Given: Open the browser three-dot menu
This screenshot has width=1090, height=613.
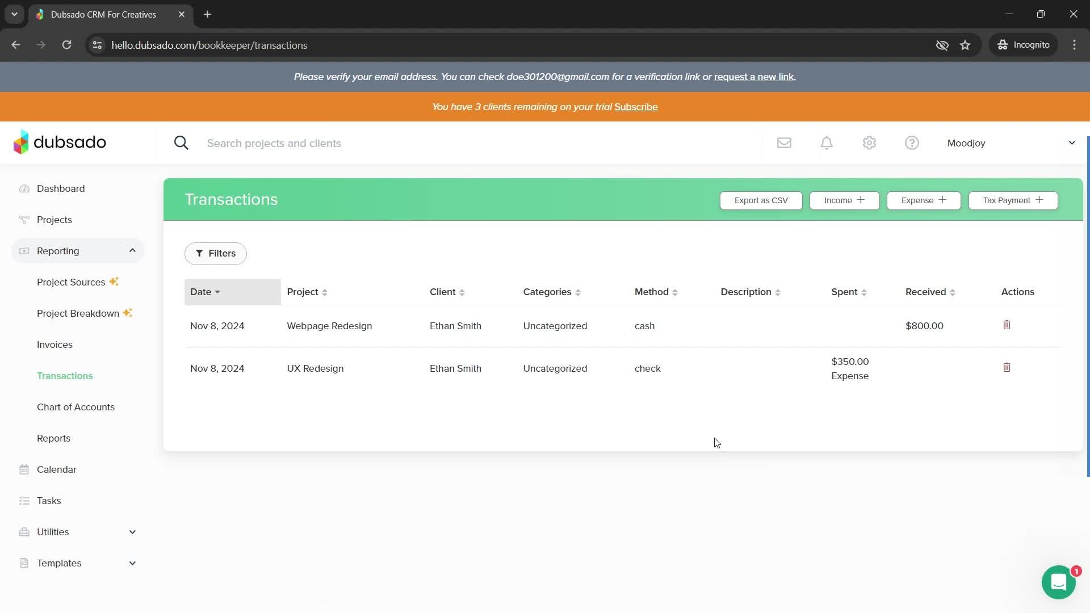Looking at the screenshot, I should click(1074, 45).
